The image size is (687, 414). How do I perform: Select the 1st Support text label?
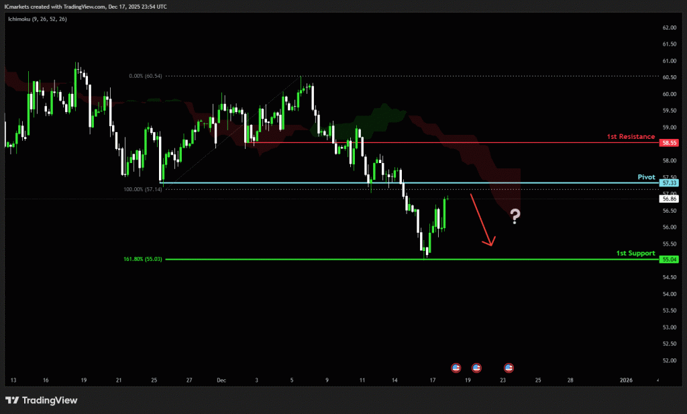tap(635, 253)
